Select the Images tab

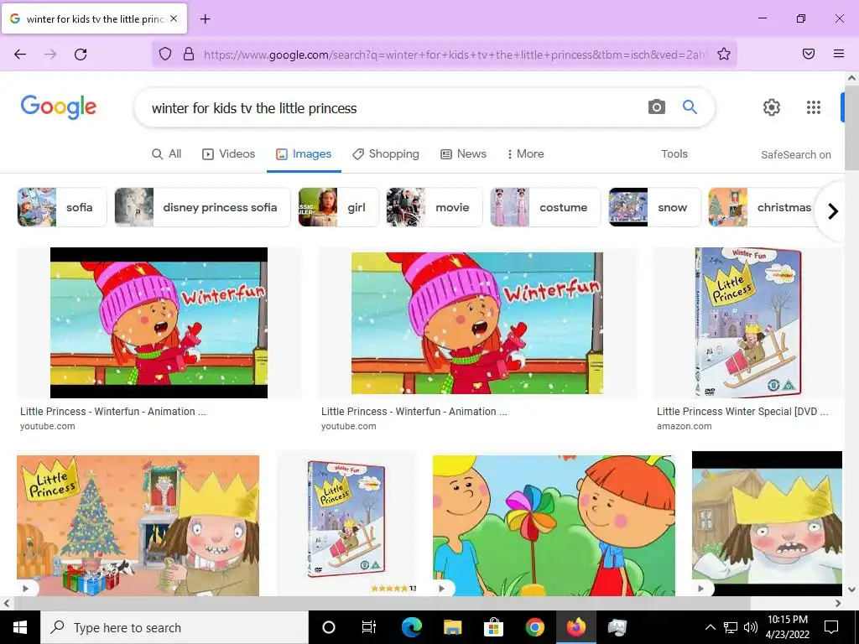[304, 154]
